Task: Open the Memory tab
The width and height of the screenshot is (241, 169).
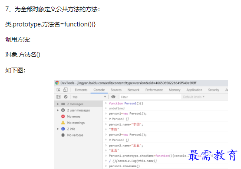Action: coord(175,90)
